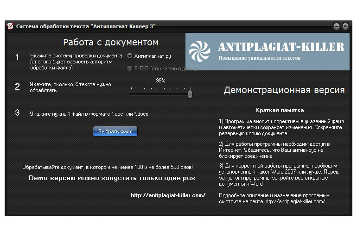Screen dimensions: 357x237
Task: Click the 99% slider value label
Action: (160, 81)
